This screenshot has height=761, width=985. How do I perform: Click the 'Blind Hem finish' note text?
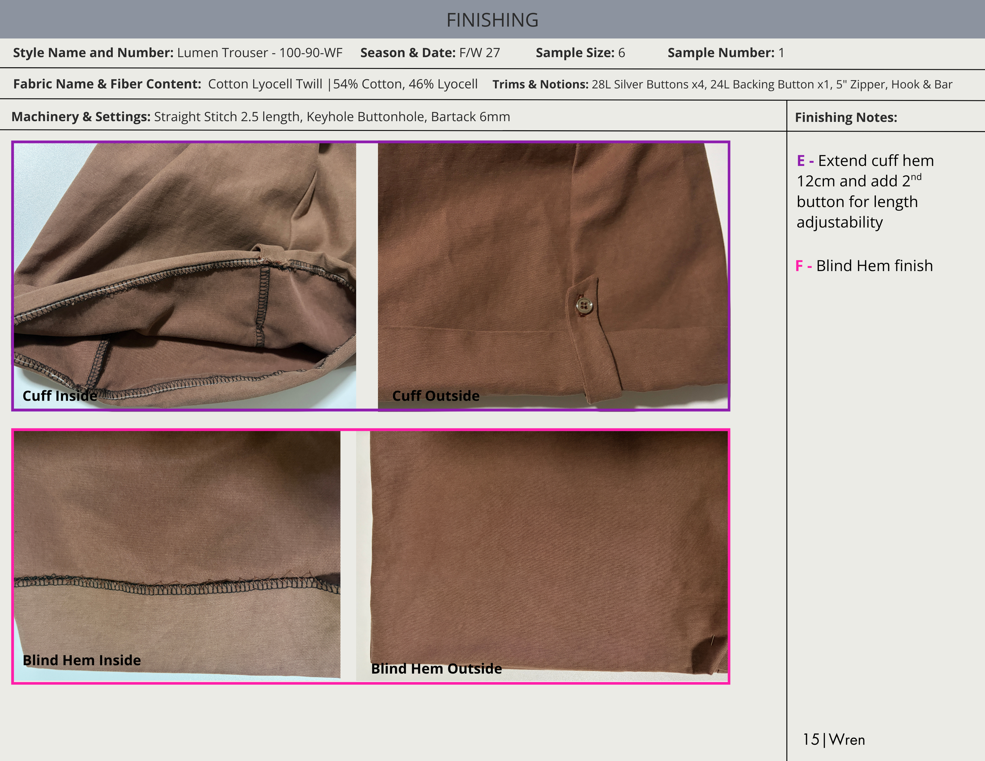(x=874, y=266)
